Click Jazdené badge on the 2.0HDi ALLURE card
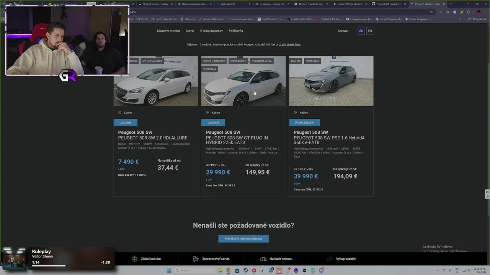 click(x=126, y=123)
